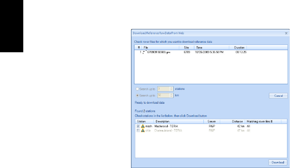Click the Found 2 stations status text

145,111
